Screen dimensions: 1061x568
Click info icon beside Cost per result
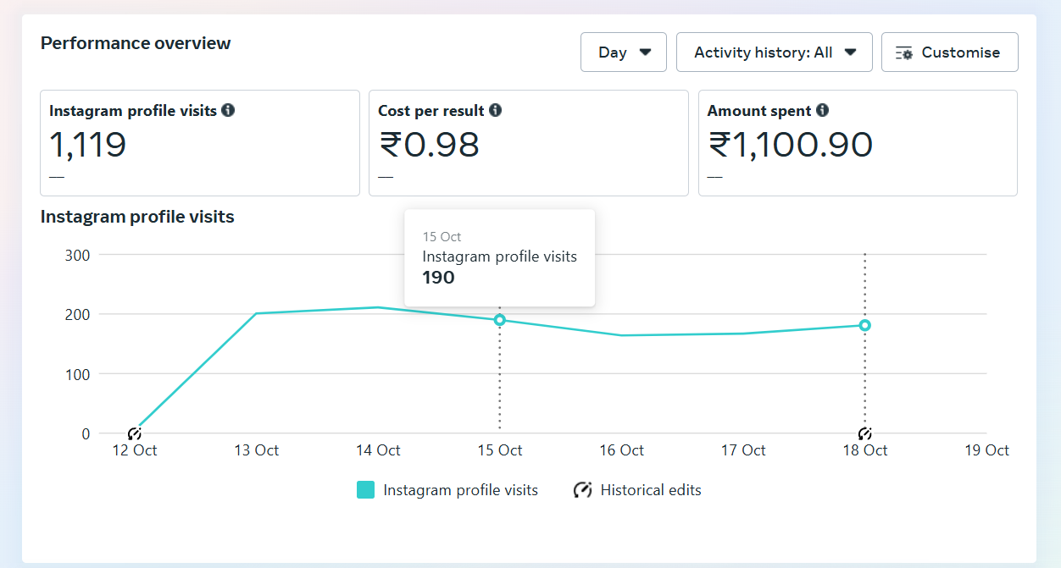(x=495, y=110)
